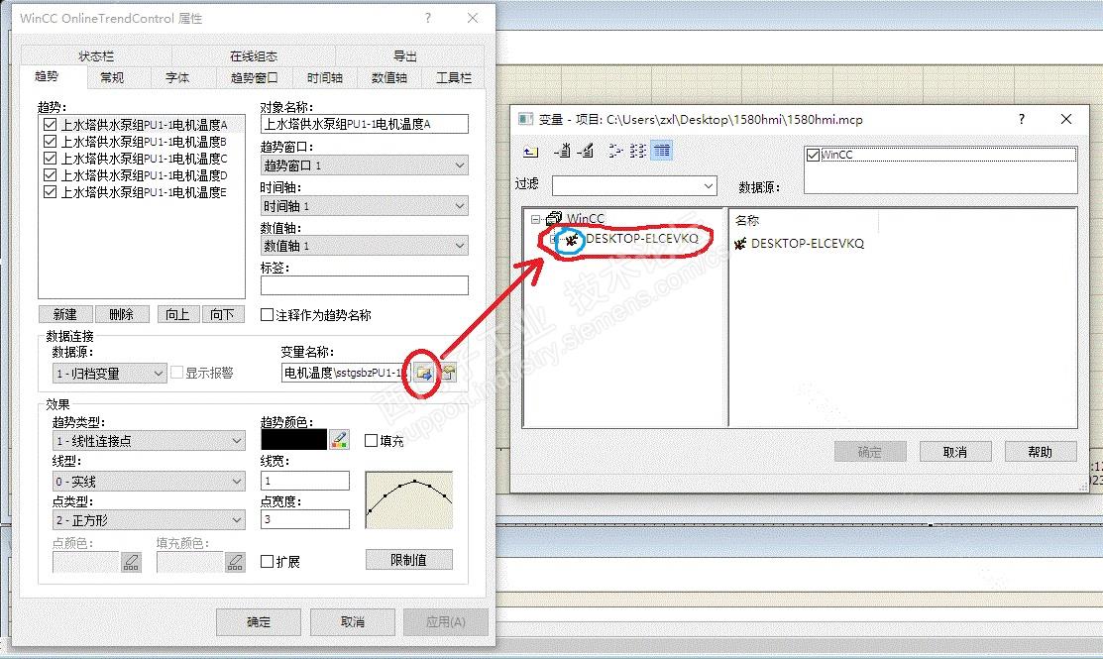The width and height of the screenshot is (1103, 659).
Task: Click the disabled point color picker icon
Action: pos(131,562)
